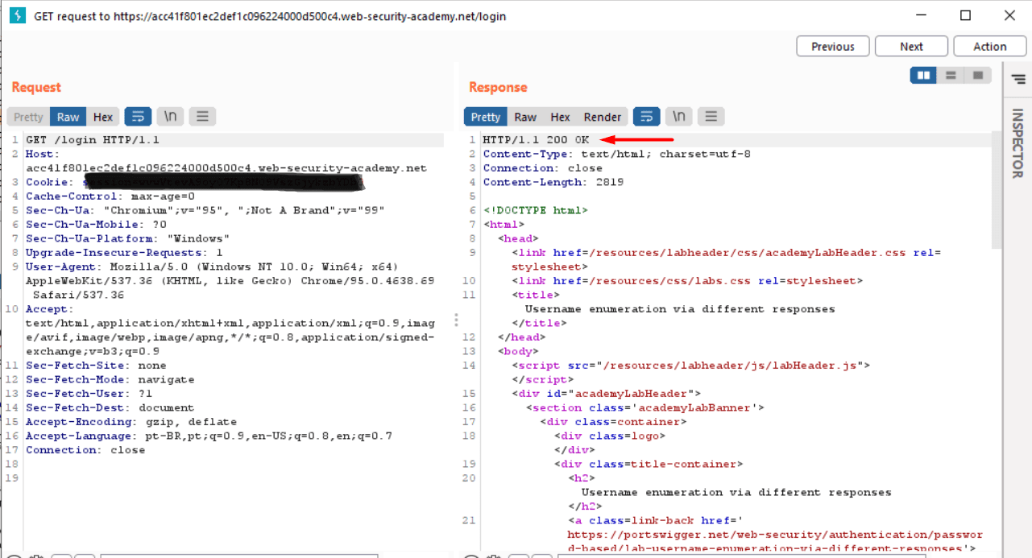The width and height of the screenshot is (1032, 558).
Task: Click the labHeader.js script tag line
Action: (x=691, y=366)
